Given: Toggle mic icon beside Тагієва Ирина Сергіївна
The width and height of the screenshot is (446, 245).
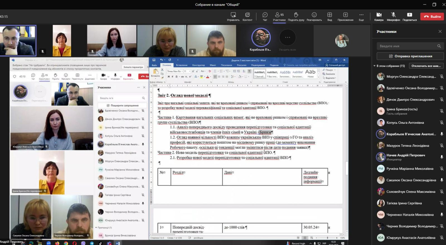Looking at the screenshot, I should [x=442, y=203].
